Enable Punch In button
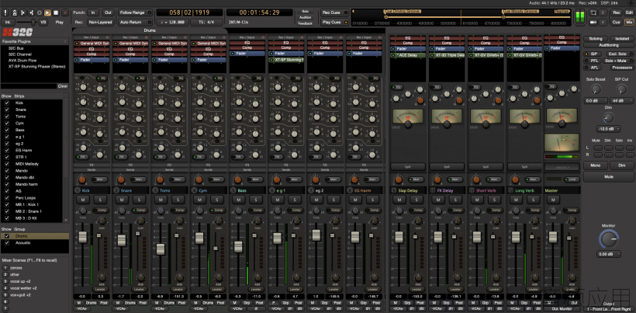 pos(93,12)
